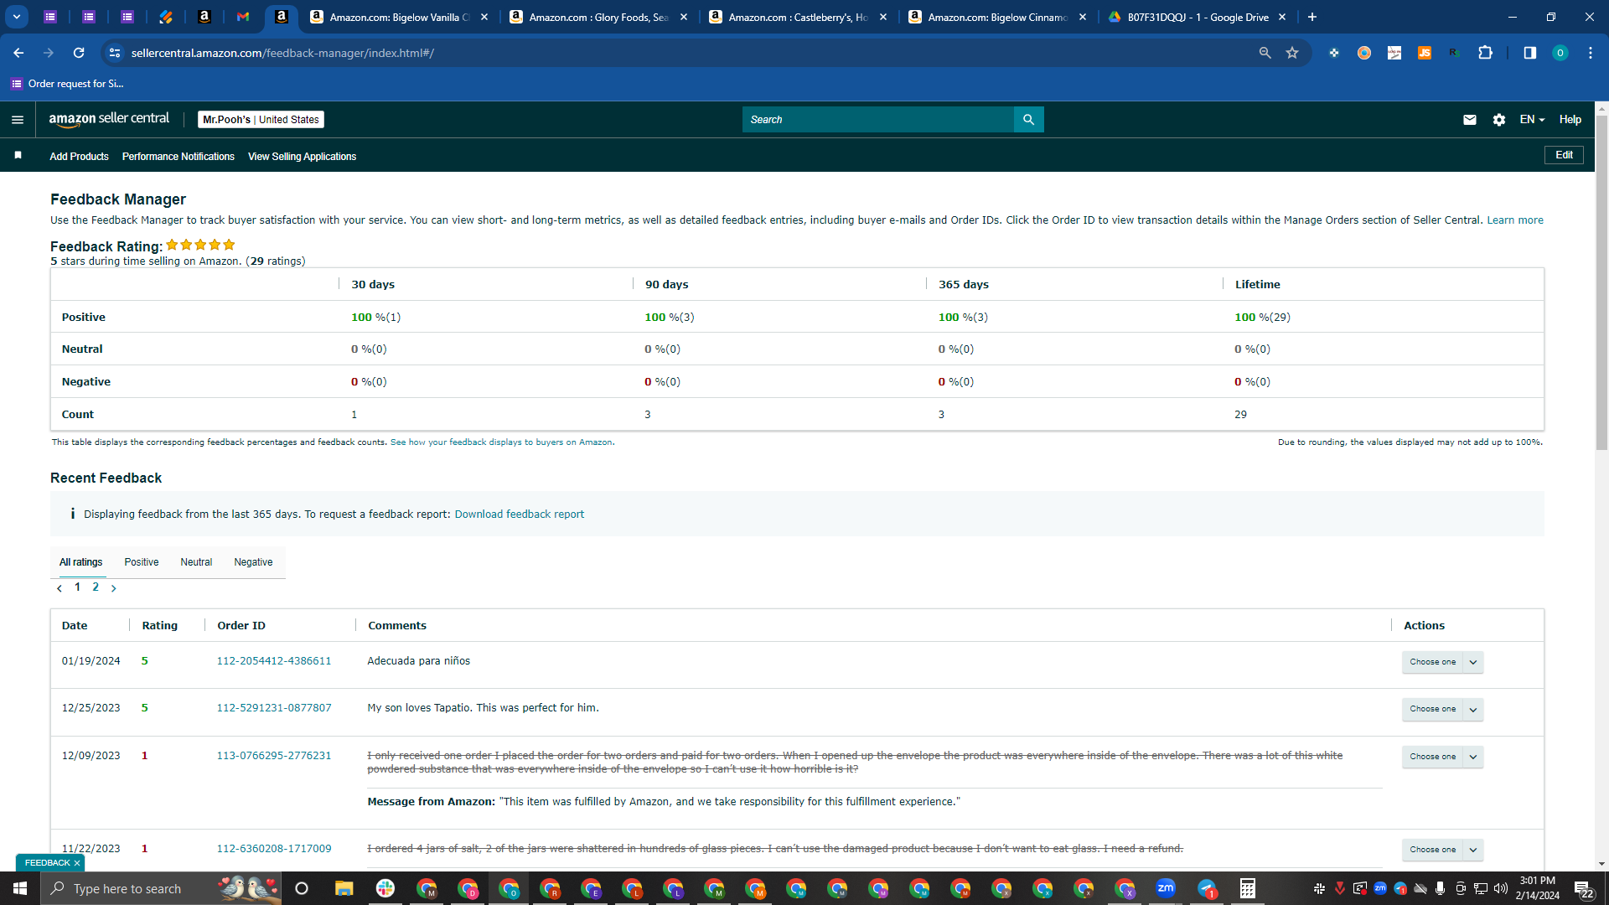This screenshot has height=905, width=1609.
Task: Select the All ratings tab
Action: (x=80, y=562)
